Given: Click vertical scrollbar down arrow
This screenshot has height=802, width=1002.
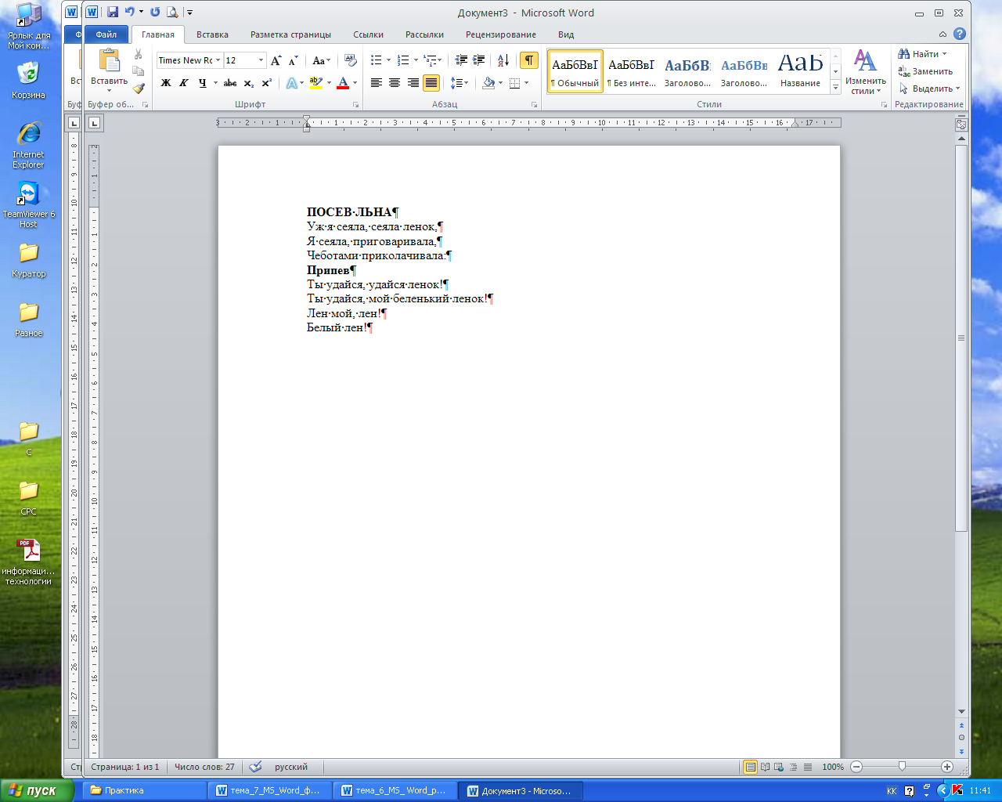Looking at the screenshot, I should pos(961,712).
